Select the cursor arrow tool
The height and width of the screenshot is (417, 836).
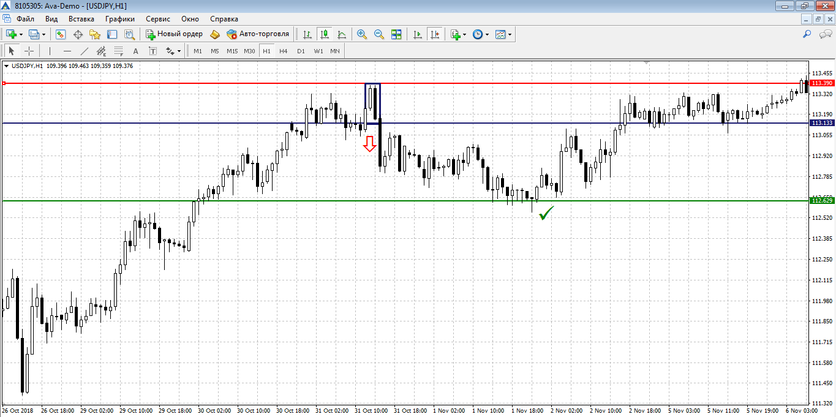pos(12,51)
